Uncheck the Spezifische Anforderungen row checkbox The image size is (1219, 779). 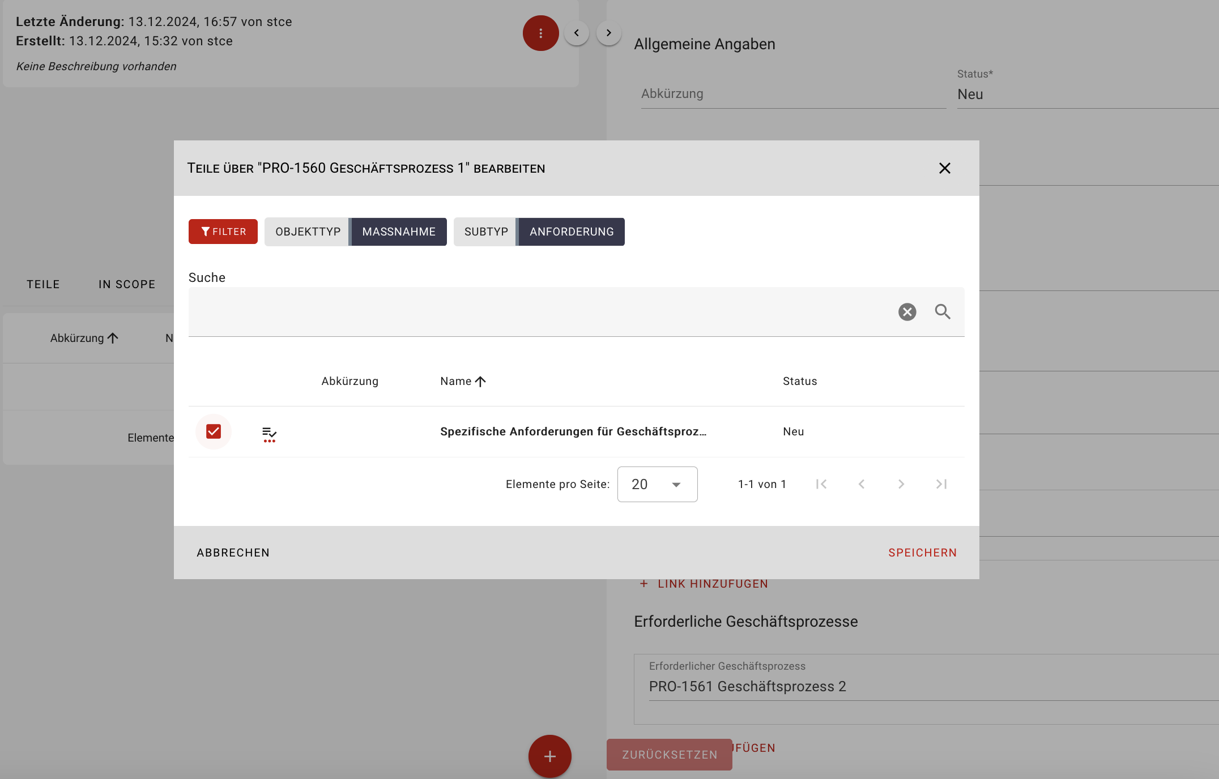coord(214,431)
